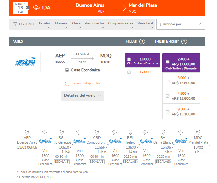This screenshot has width=217, height=183.
Task: Open the Ordenar por dropdown
Action: (x=181, y=24)
